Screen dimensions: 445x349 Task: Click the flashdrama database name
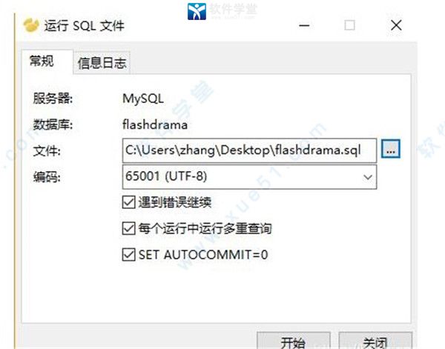tap(155, 124)
